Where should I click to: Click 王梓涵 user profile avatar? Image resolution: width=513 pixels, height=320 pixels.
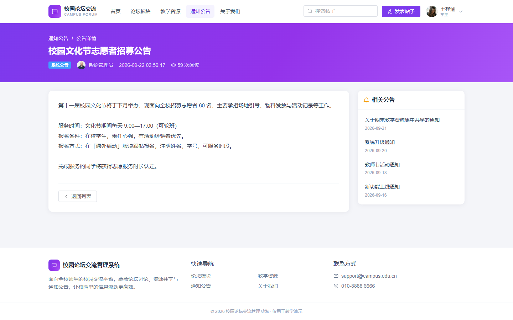(432, 11)
